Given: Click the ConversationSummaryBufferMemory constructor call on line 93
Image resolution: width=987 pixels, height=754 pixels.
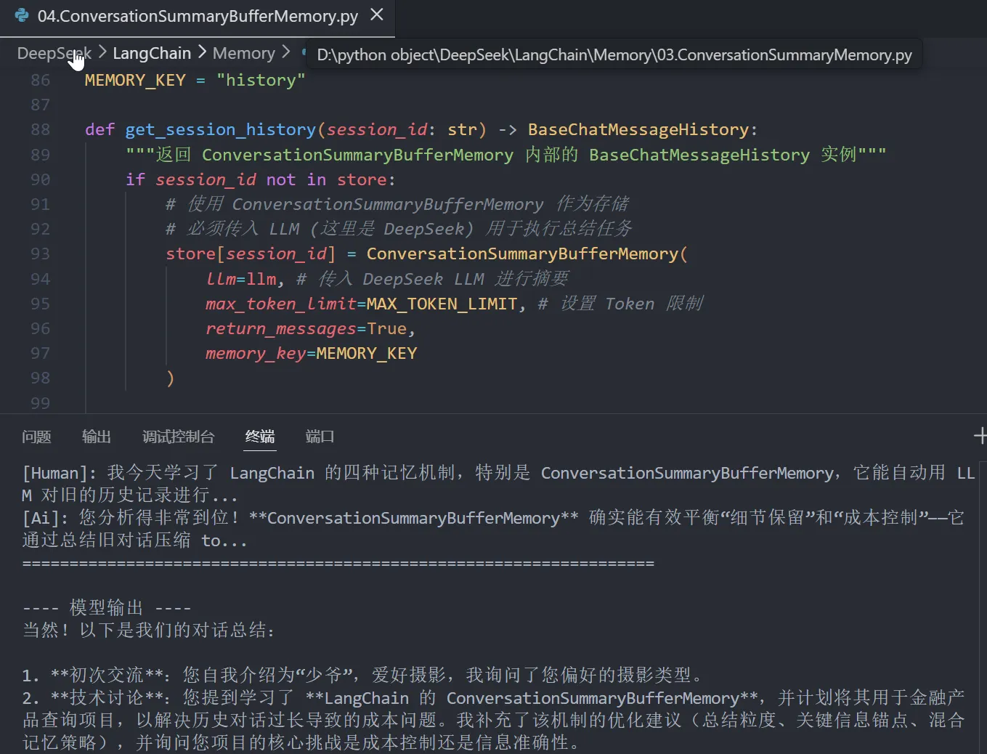Looking at the screenshot, I should [522, 254].
